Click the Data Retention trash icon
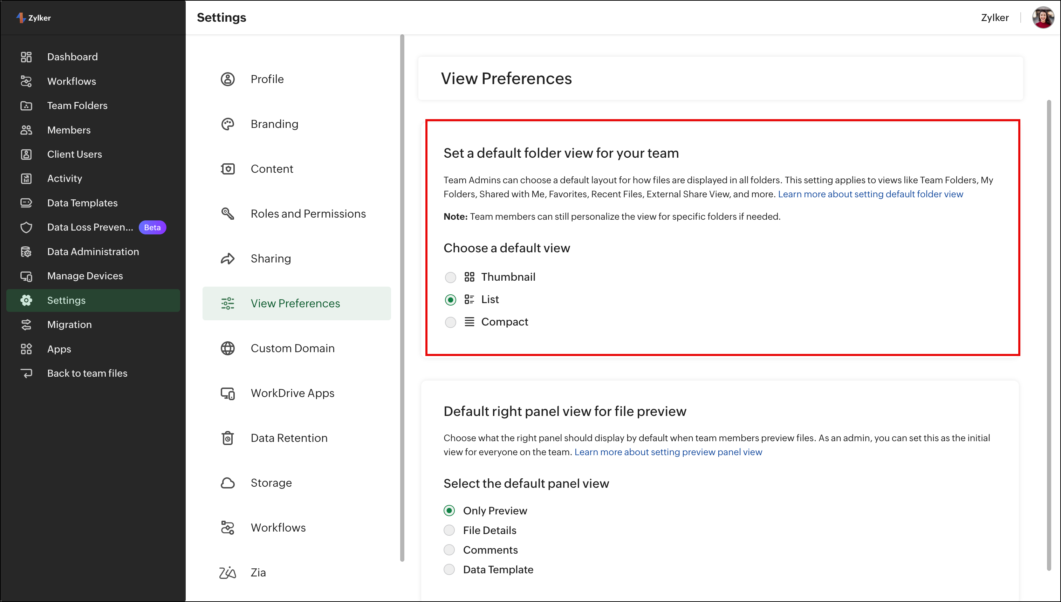Viewport: 1061px width, 602px height. [x=227, y=438]
